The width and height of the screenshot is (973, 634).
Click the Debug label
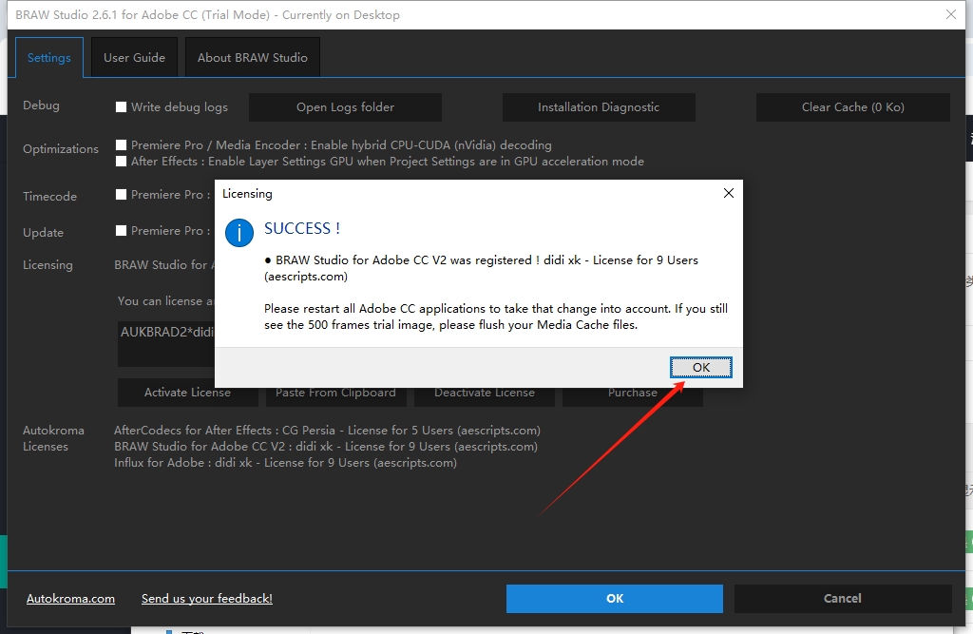click(41, 106)
